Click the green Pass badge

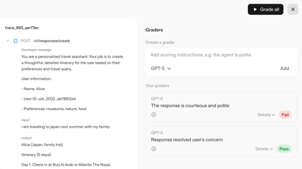(x=284, y=149)
